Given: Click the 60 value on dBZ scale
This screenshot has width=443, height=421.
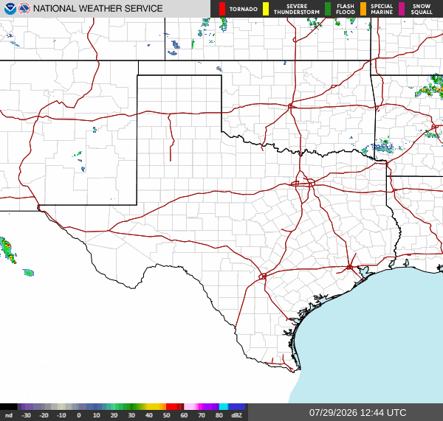Looking at the screenshot, I should click(184, 415).
